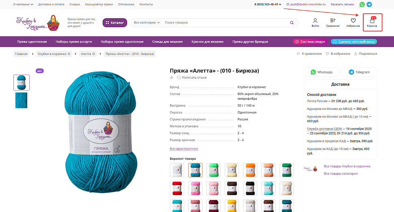Open the Избранное heart icon in header

pyautogui.click(x=353, y=21)
